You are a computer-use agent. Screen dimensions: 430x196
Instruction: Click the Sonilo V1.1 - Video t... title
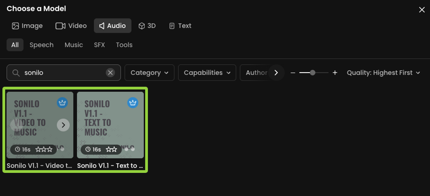coord(39,165)
